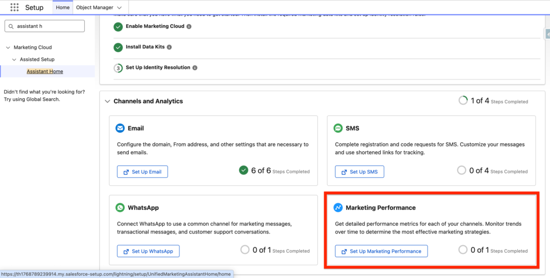Viewport: 550px width, 278px height.
Task: Click the Marketing Performance chart icon
Action: pyautogui.click(x=338, y=208)
